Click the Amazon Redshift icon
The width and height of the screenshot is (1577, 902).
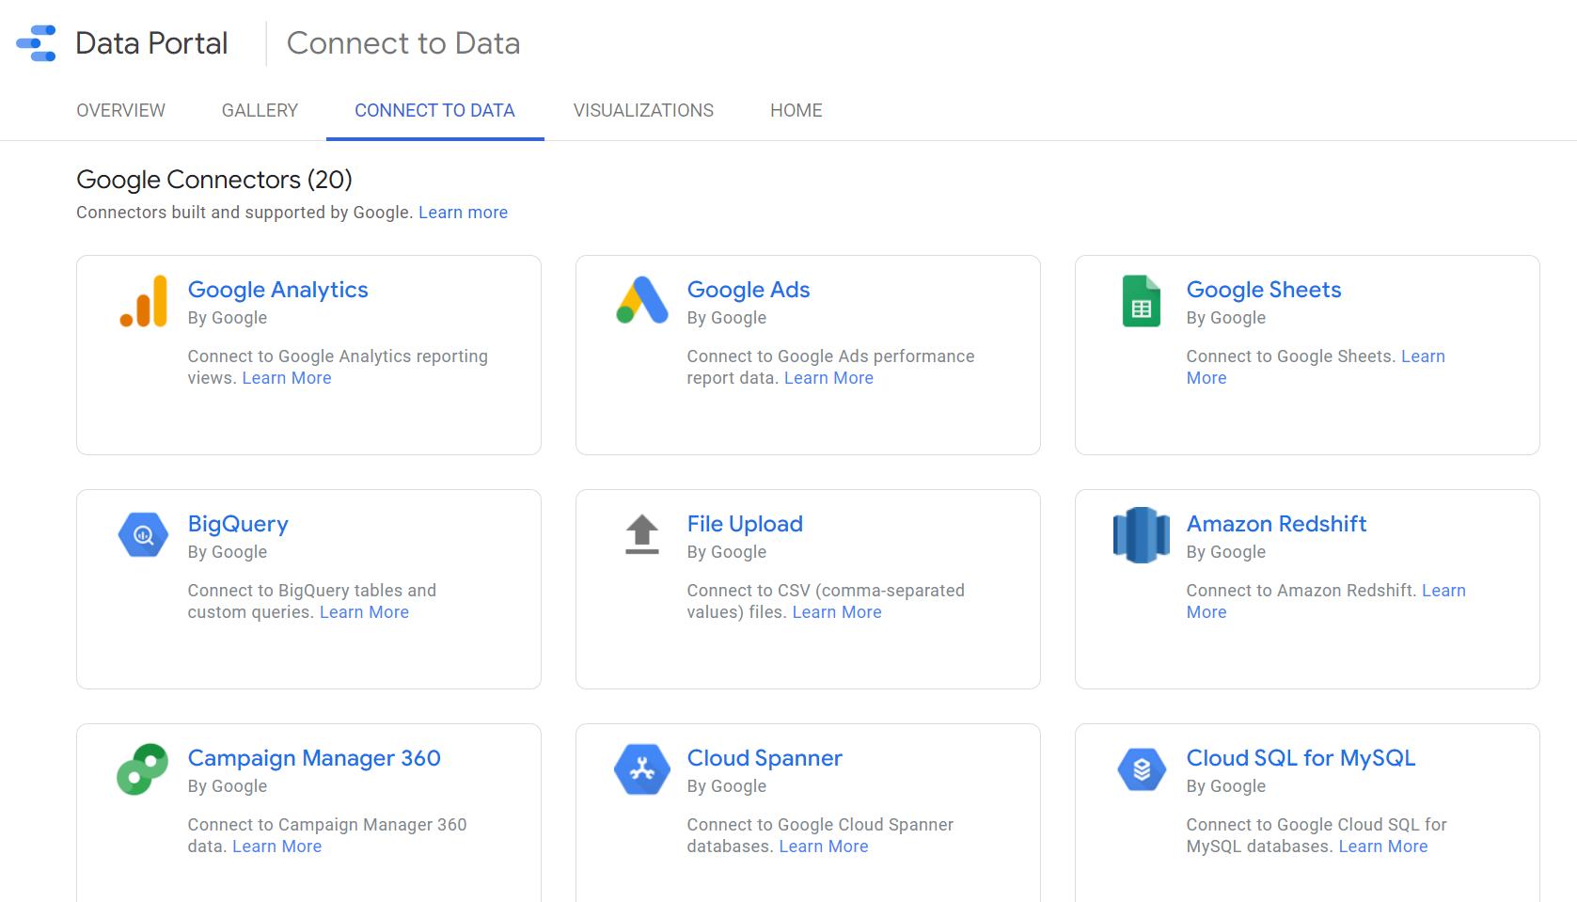tap(1142, 535)
